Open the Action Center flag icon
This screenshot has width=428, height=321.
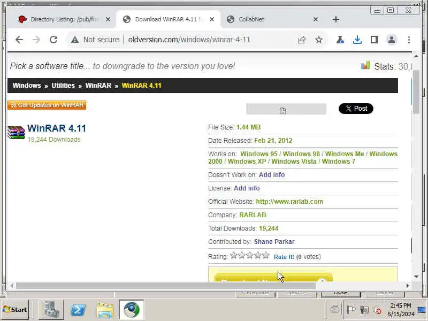pos(351,310)
